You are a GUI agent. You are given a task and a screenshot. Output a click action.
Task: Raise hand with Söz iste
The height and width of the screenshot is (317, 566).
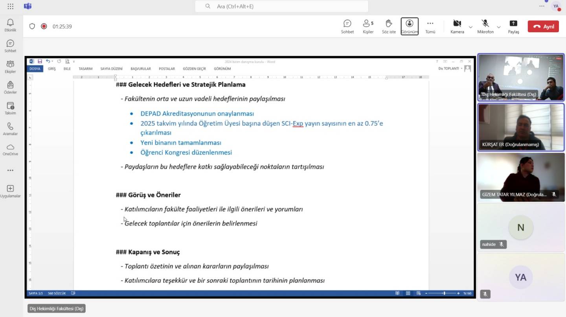click(389, 26)
